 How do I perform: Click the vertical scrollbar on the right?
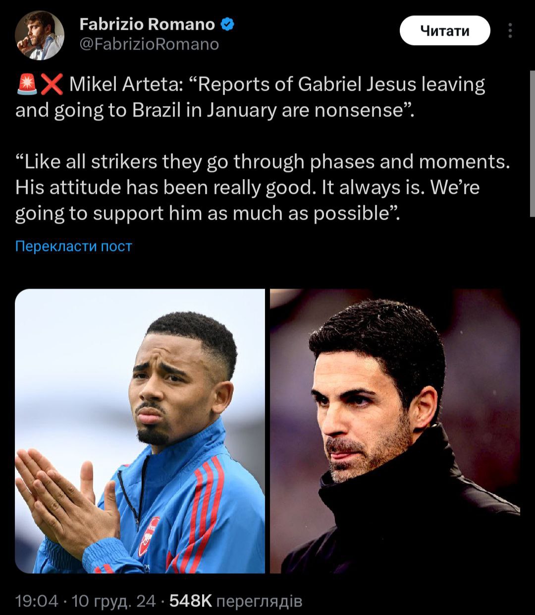click(x=532, y=144)
